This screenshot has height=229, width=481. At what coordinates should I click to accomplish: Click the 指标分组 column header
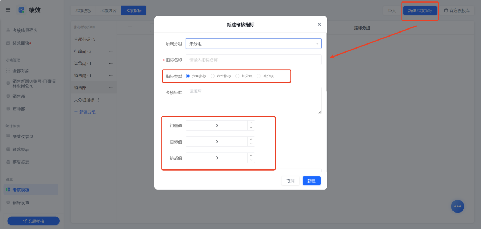[x=362, y=28]
